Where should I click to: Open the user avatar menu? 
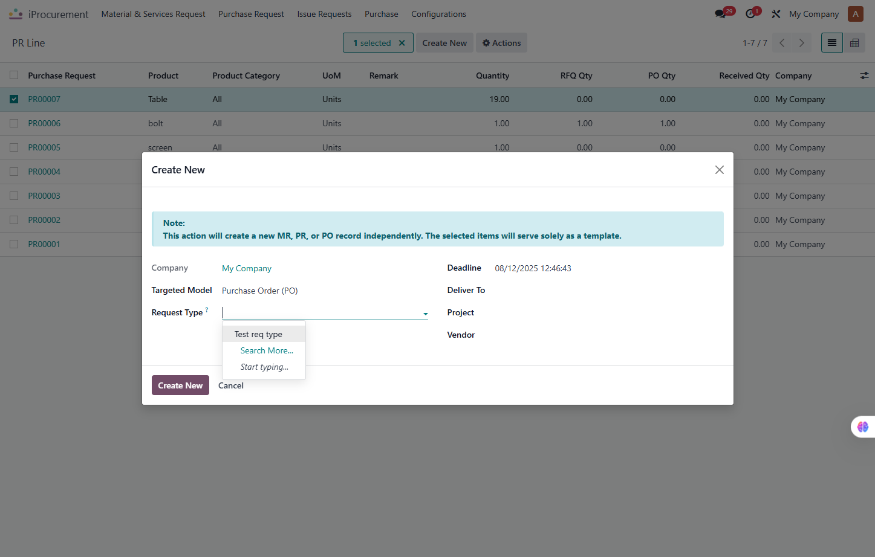pos(856,14)
